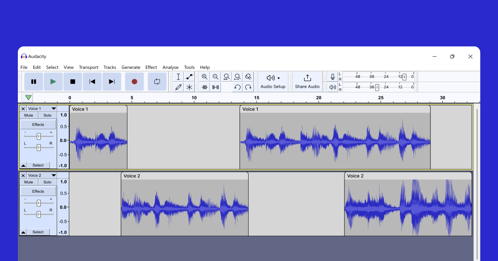Viewport: 498px width, 261px height.
Task: Trim audio outside the selection
Action: 204,87
